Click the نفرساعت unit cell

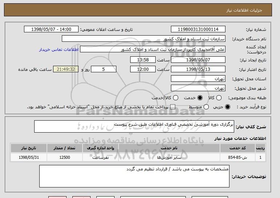[x=100, y=158]
